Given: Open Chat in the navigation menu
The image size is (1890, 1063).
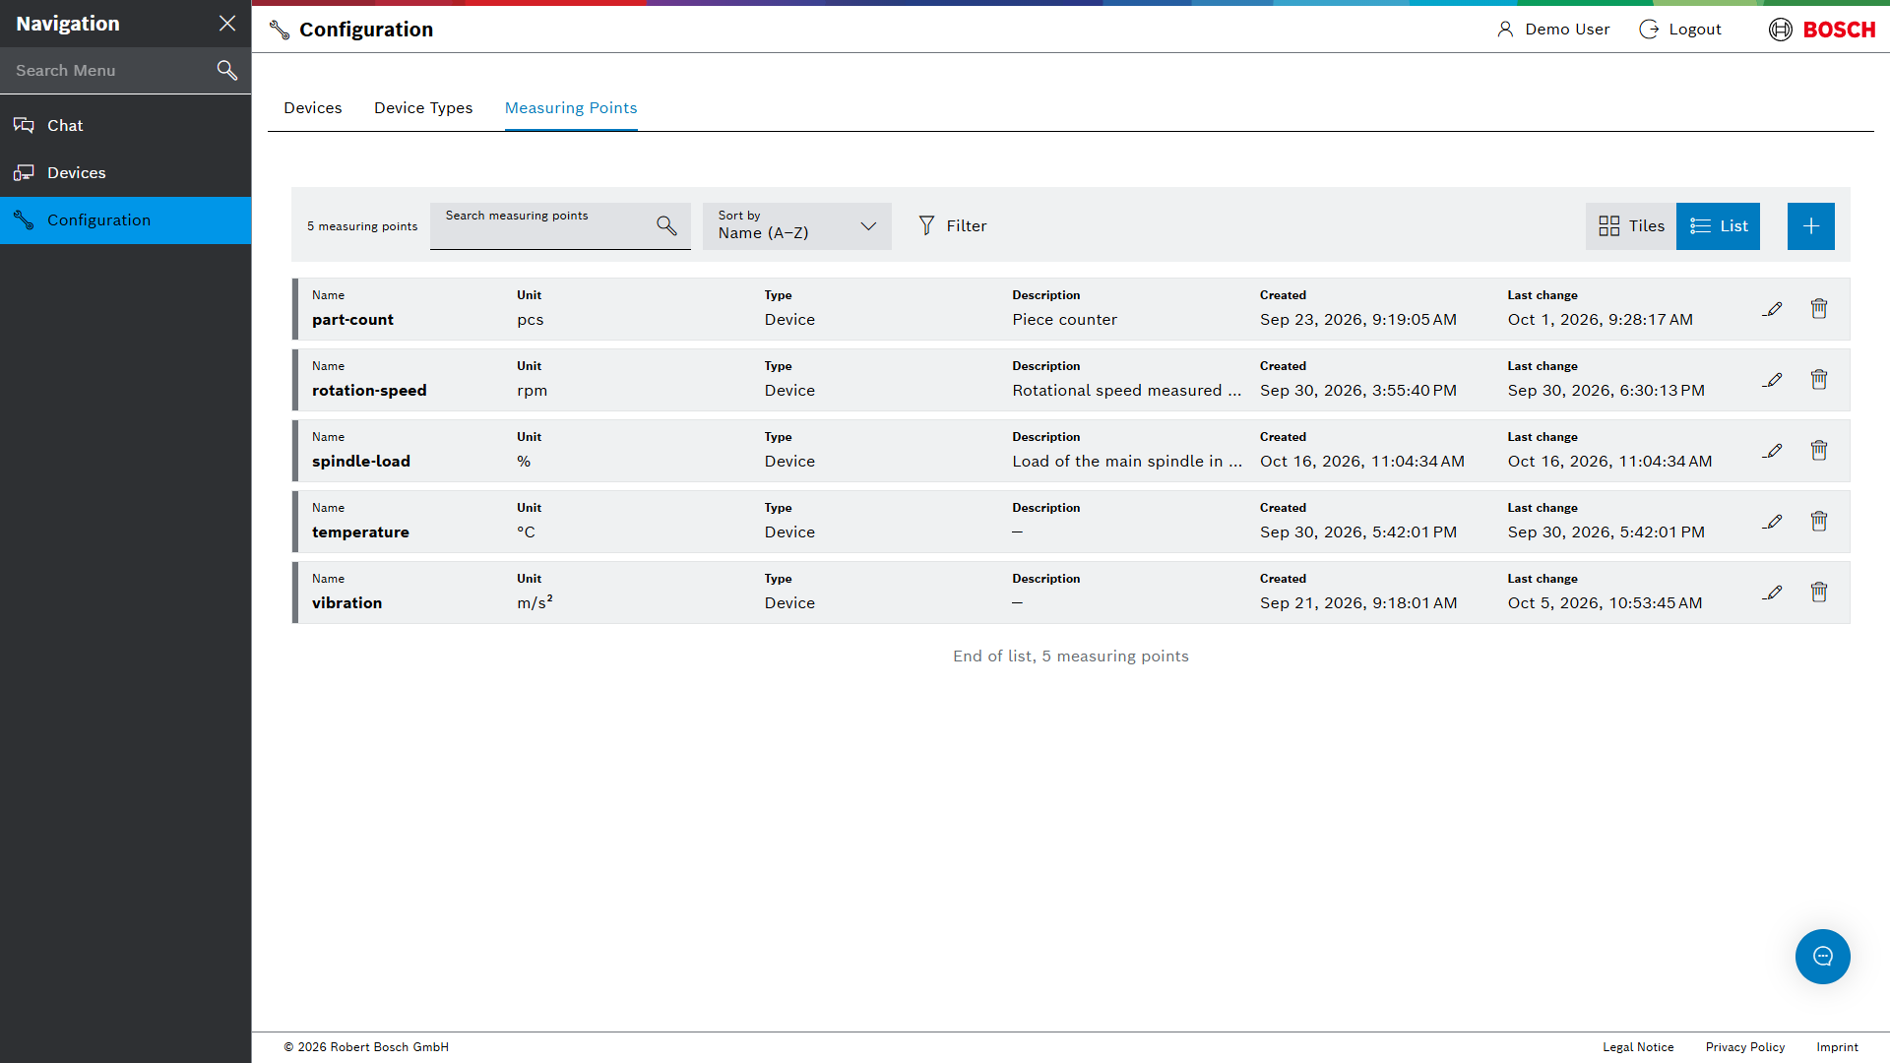Looking at the screenshot, I should click(126, 126).
